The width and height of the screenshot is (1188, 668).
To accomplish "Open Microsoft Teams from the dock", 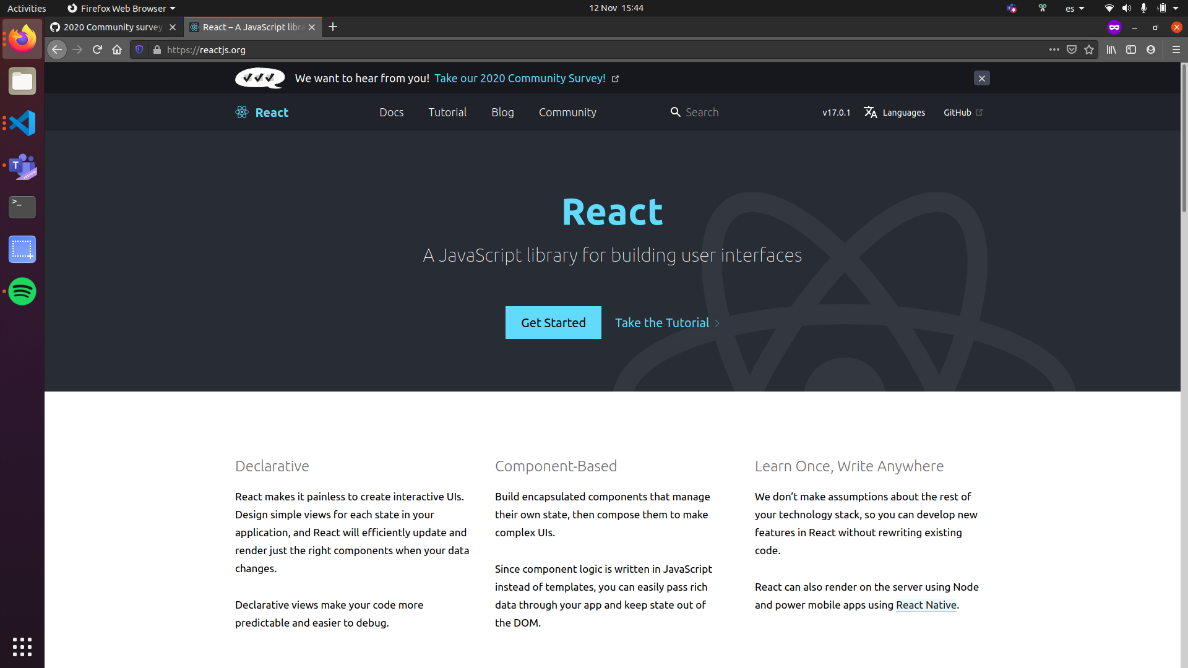I will 22,165.
